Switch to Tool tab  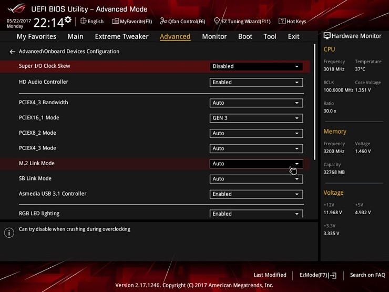270,36
